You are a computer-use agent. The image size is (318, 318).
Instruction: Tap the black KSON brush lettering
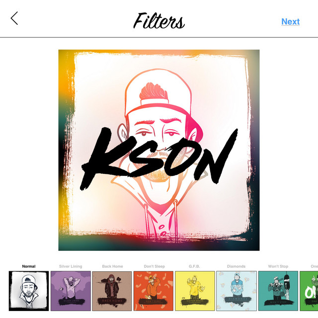[x=159, y=158]
